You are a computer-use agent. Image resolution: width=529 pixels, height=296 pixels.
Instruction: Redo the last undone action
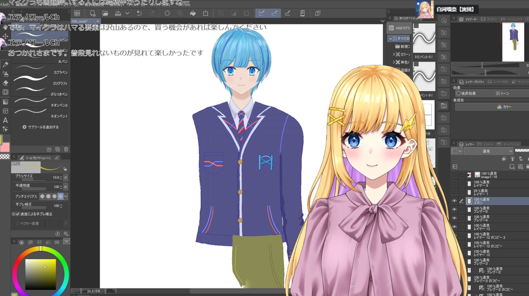point(152,13)
